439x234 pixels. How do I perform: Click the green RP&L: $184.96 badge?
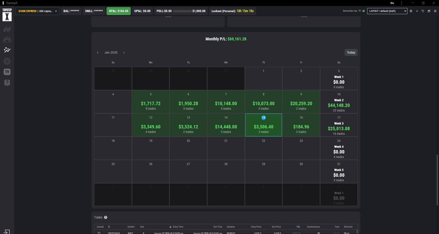tap(119, 11)
